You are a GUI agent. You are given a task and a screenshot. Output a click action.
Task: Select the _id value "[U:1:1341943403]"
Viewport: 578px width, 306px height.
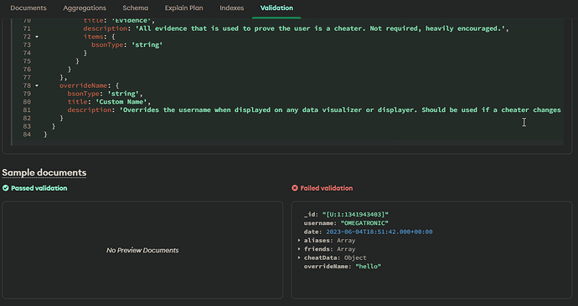click(355, 214)
